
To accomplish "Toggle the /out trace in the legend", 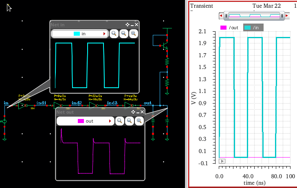I will (229, 28).
